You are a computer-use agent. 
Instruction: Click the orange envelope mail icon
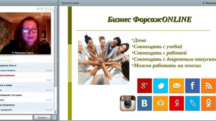pyautogui.click(x=177, y=86)
